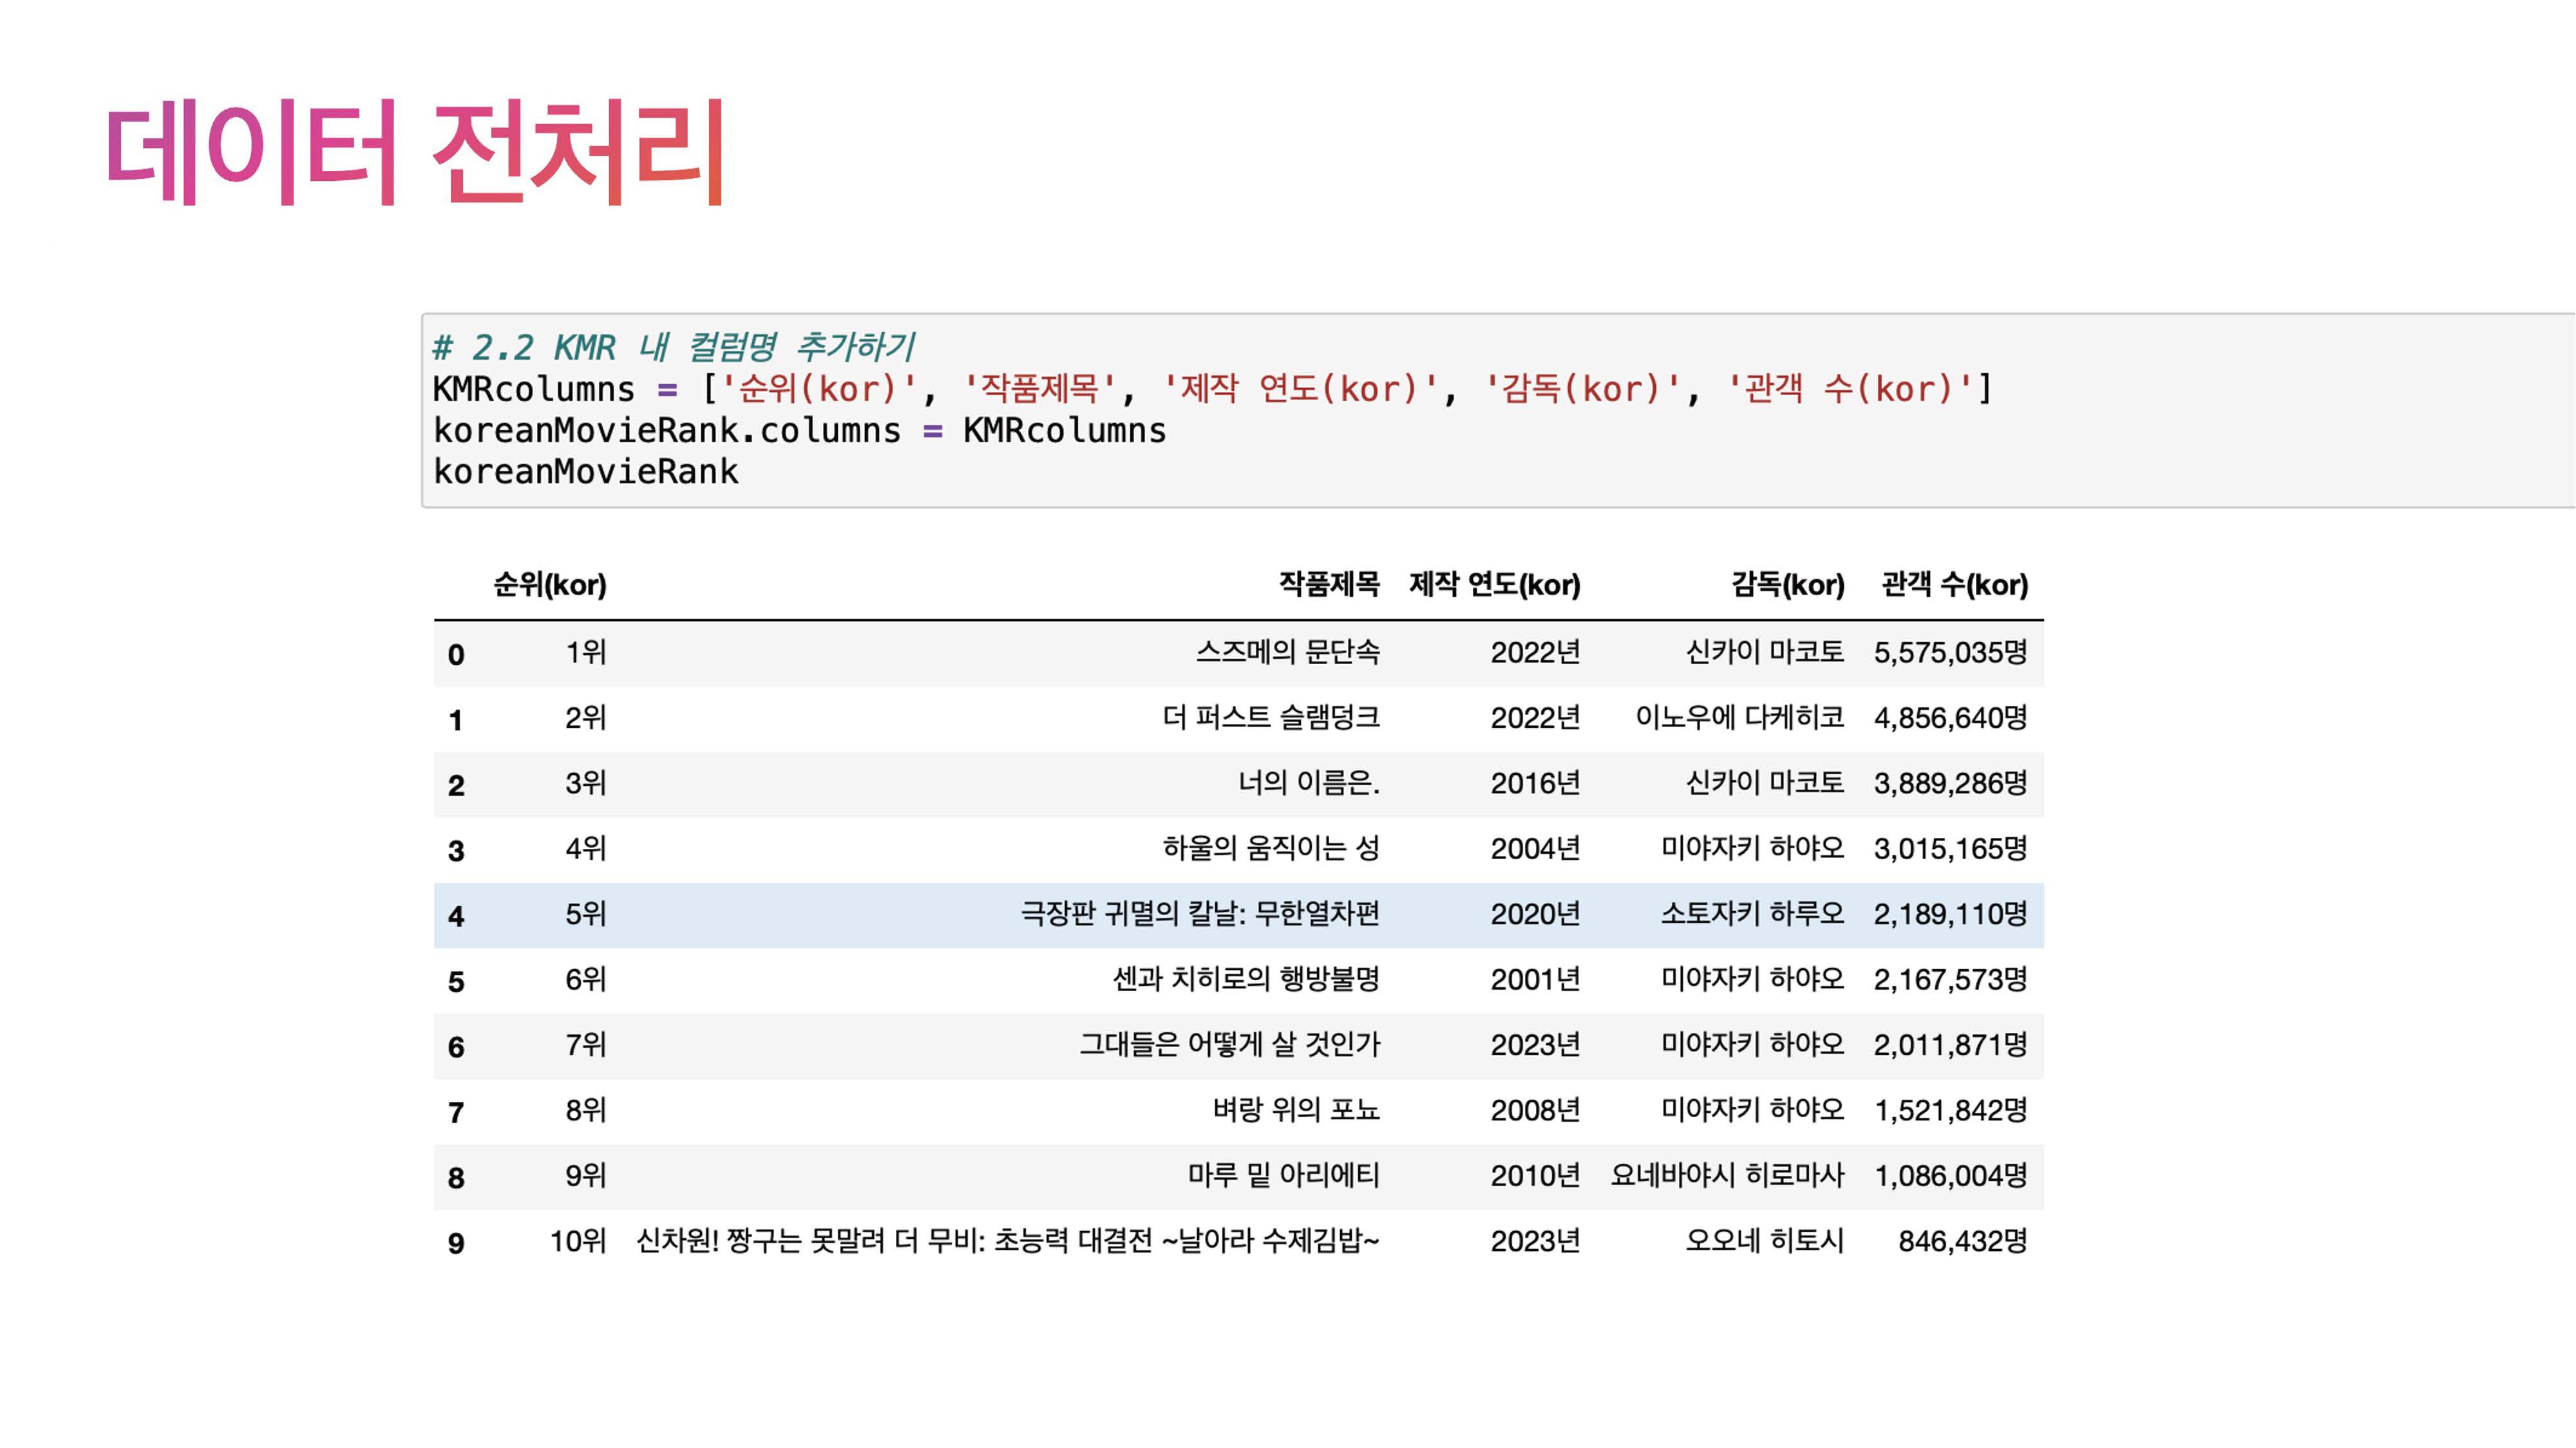2576x1448 pixels.
Task: Click the row index 9 cell
Action: click(x=456, y=1243)
